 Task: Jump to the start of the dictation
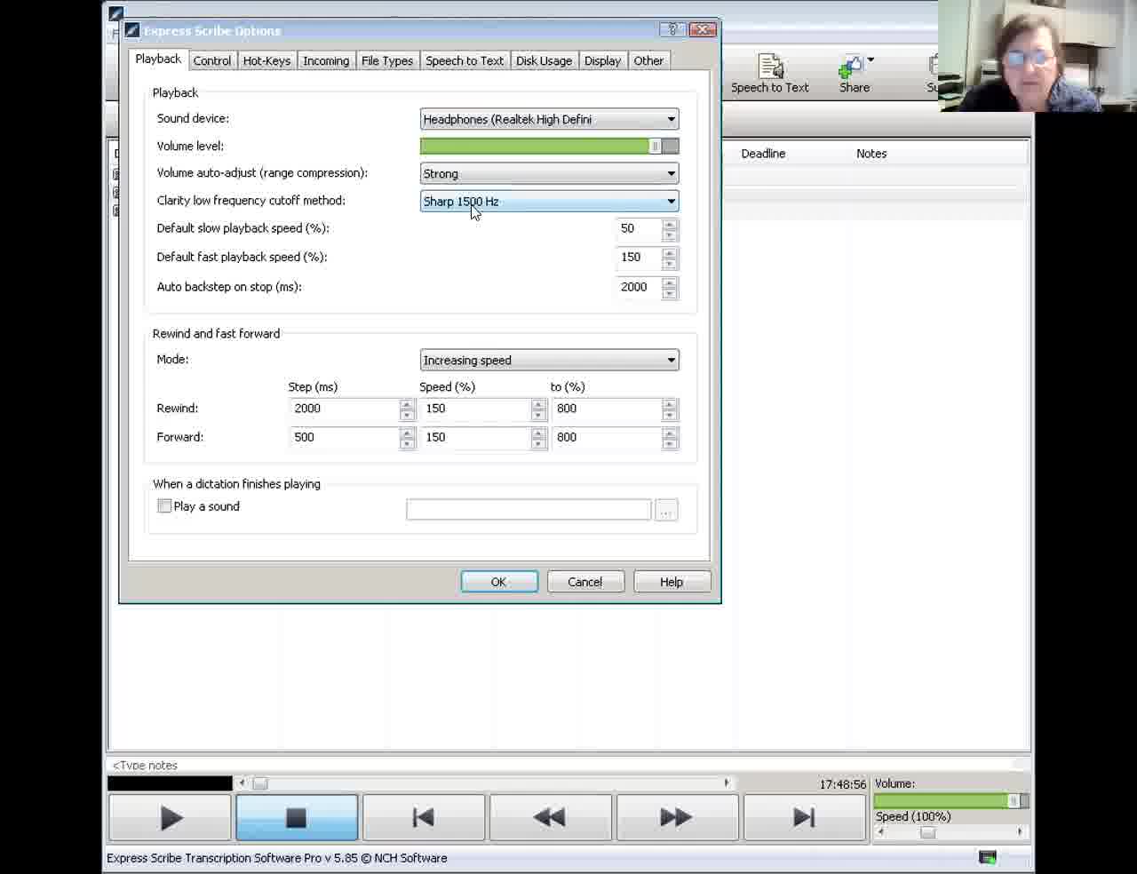tap(424, 817)
